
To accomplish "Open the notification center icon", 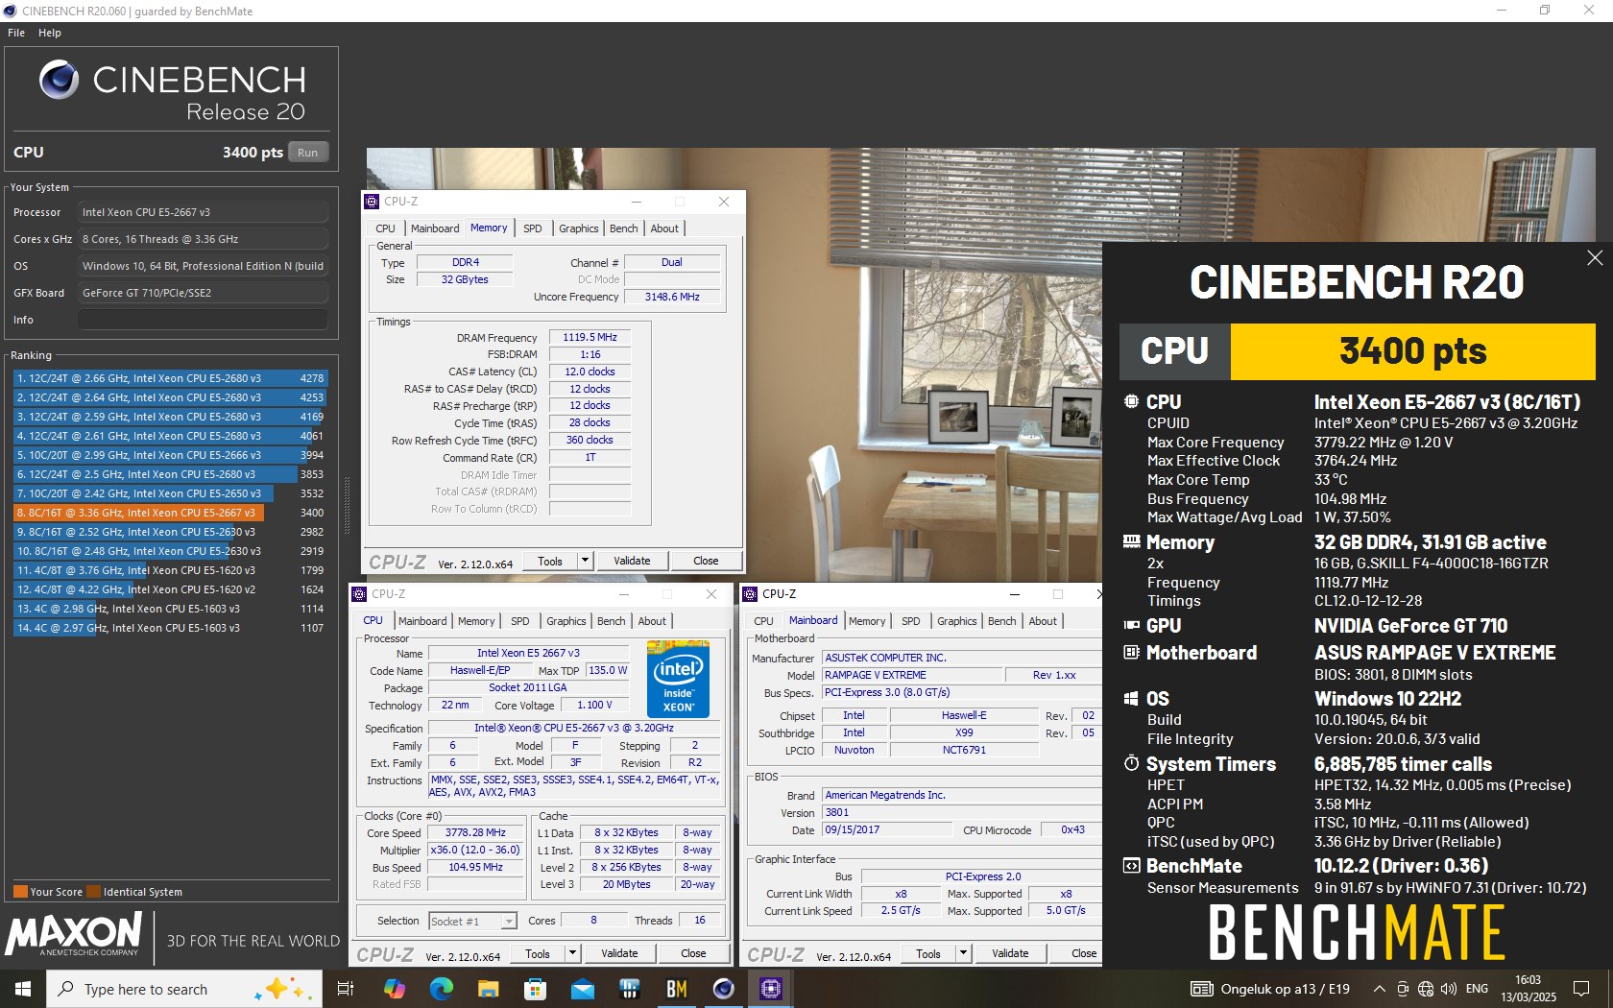I will pos(1580,989).
